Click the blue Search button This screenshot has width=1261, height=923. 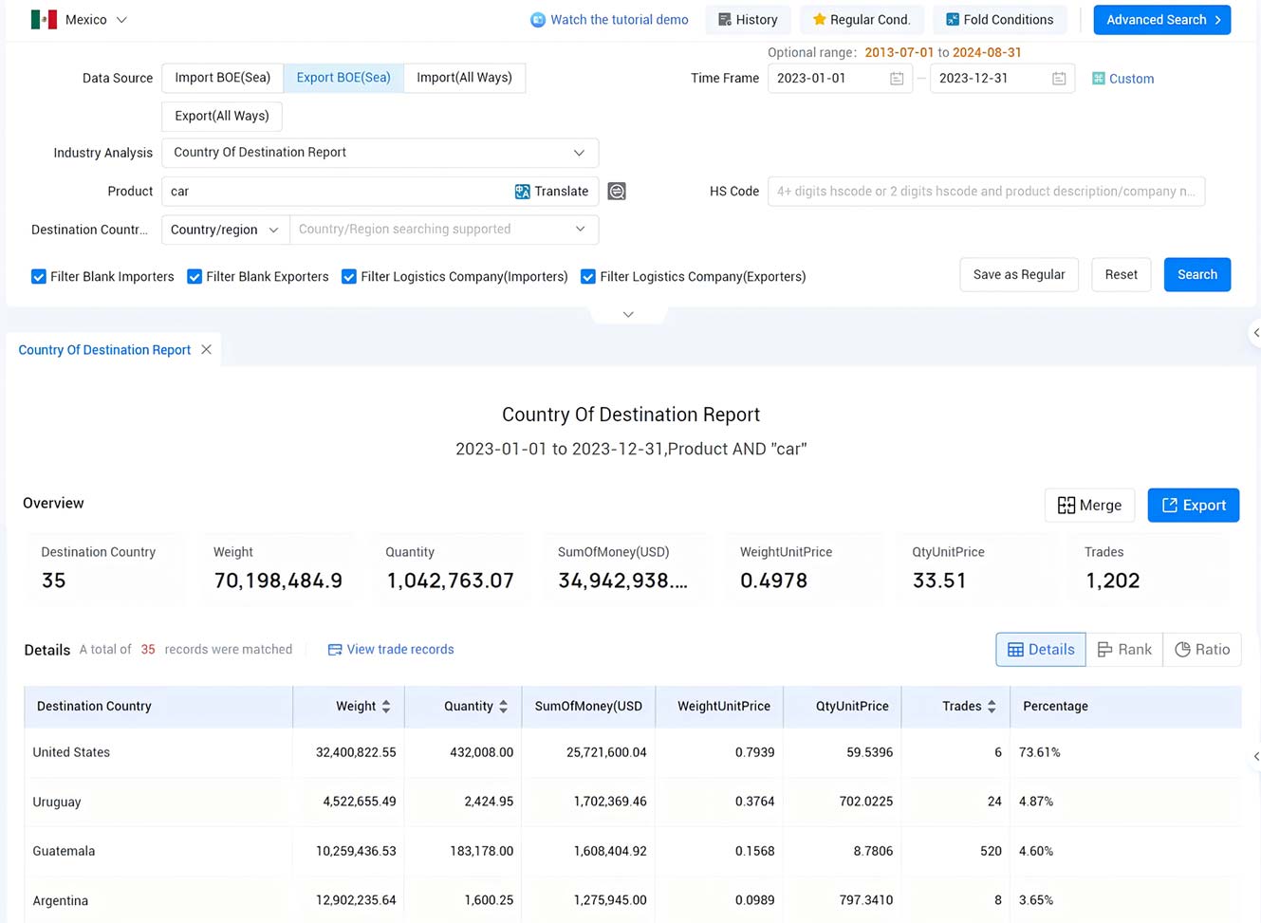point(1197,275)
